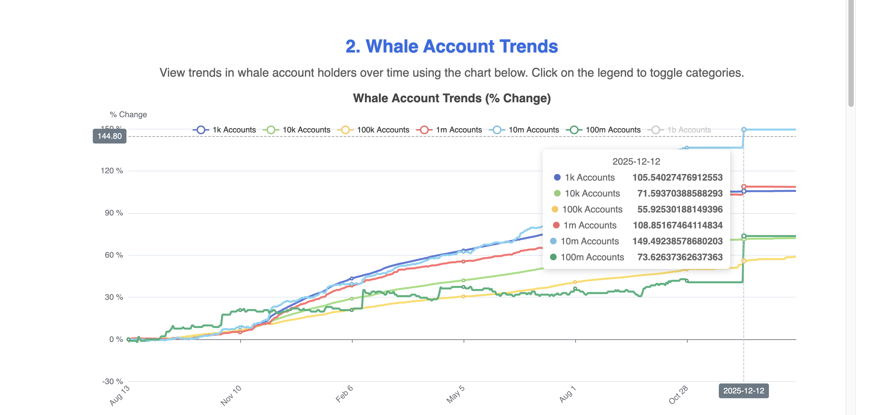880x415 pixels.
Task: Click the 1k Accounts legend marker
Action: tap(201, 130)
